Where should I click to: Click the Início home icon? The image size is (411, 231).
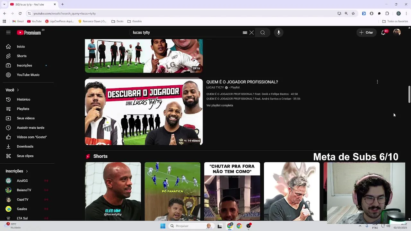(8, 47)
